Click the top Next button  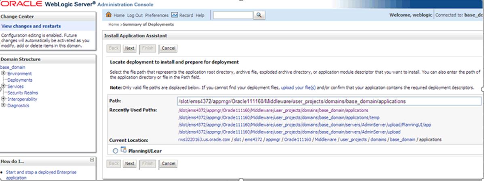(x=130, y=48)
